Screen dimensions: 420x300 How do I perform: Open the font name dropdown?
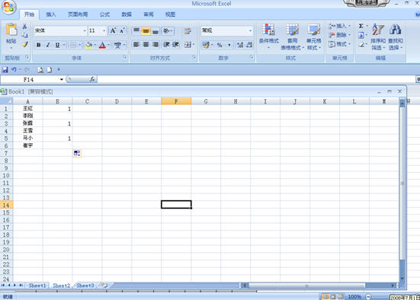(x=85, y=30)
